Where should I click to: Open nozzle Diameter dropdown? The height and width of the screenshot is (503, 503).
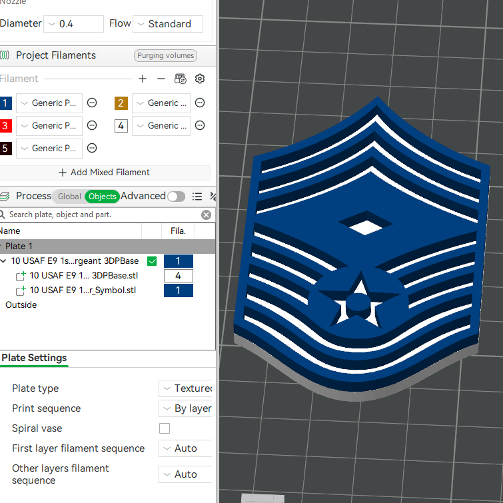point(73,24)
